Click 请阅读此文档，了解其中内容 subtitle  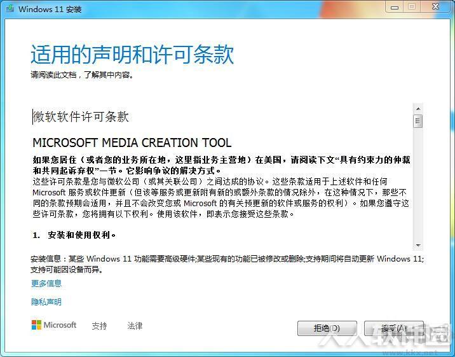click(x=82, y=75)
